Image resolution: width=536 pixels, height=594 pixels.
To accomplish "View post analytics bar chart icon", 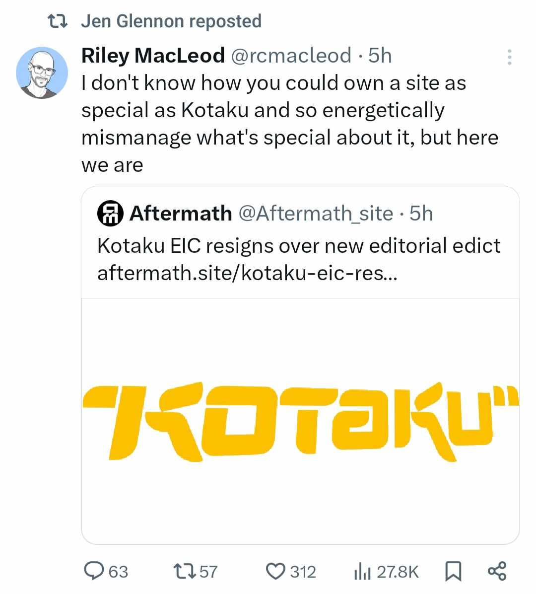I will tap(362, 572).
